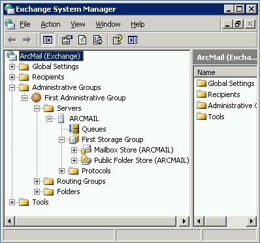Image resolution: width=260 pixels, height=243 pixels.
Task: Click Global Settings text in right pane
Action: click(x=231, y=83)
